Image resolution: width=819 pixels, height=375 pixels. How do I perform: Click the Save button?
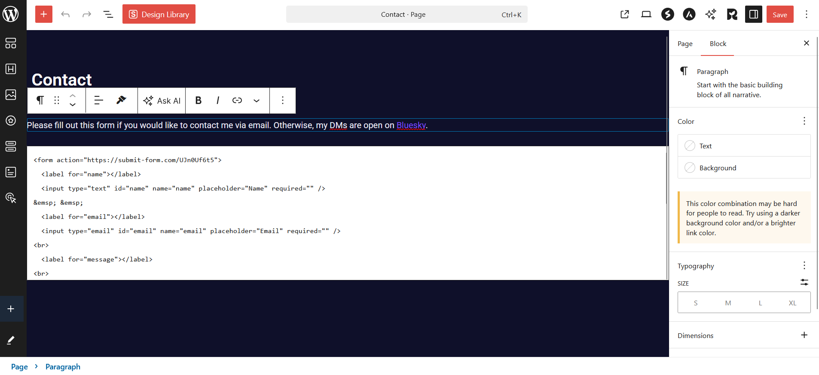pos(779,14)
